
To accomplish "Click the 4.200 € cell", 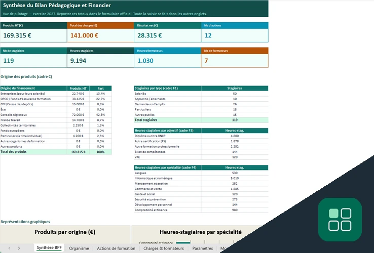I will (78, 136).
